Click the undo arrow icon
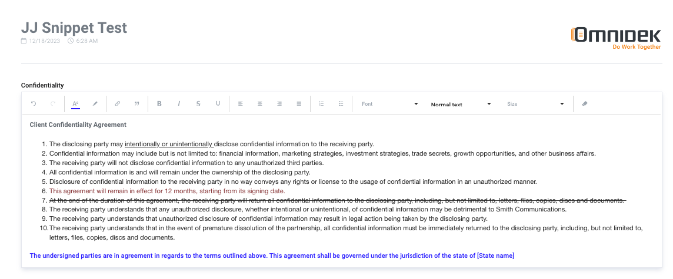Image resolution: width=673 pixels, height=279 pixels. (x=34, y=104)
